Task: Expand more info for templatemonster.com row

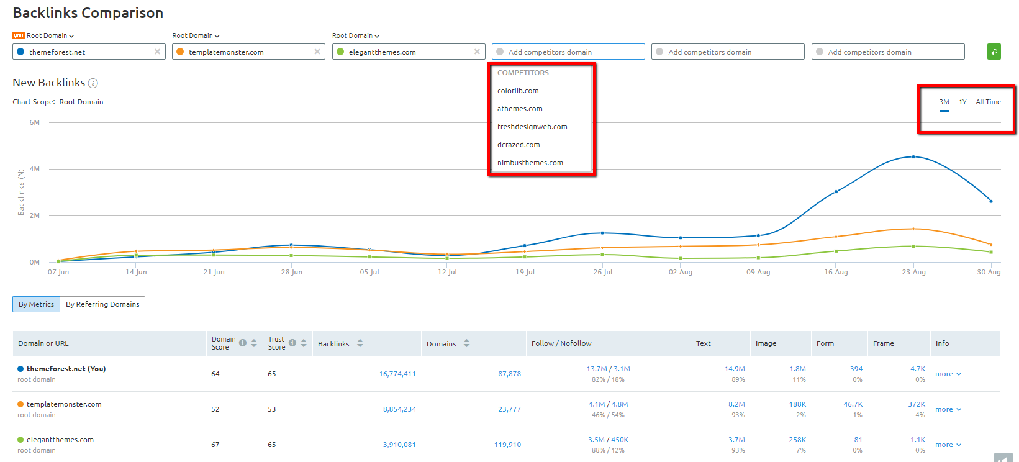Action: pos(948,409)
